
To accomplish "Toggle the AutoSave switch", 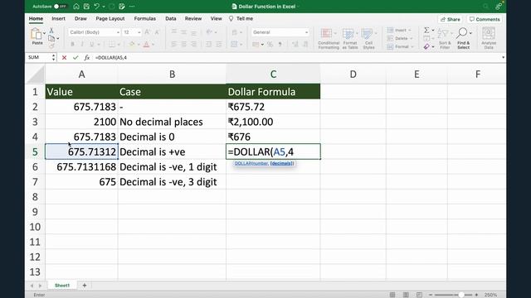I will click(x=60, y=7).
